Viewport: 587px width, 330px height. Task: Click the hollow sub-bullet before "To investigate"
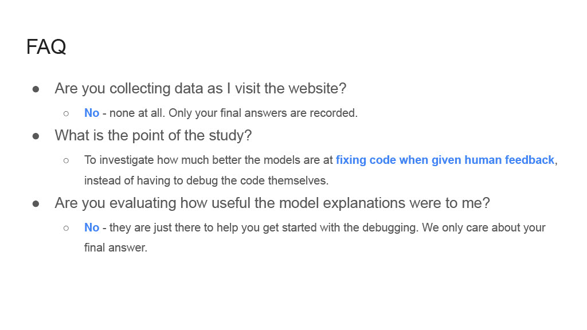(66, 160)
